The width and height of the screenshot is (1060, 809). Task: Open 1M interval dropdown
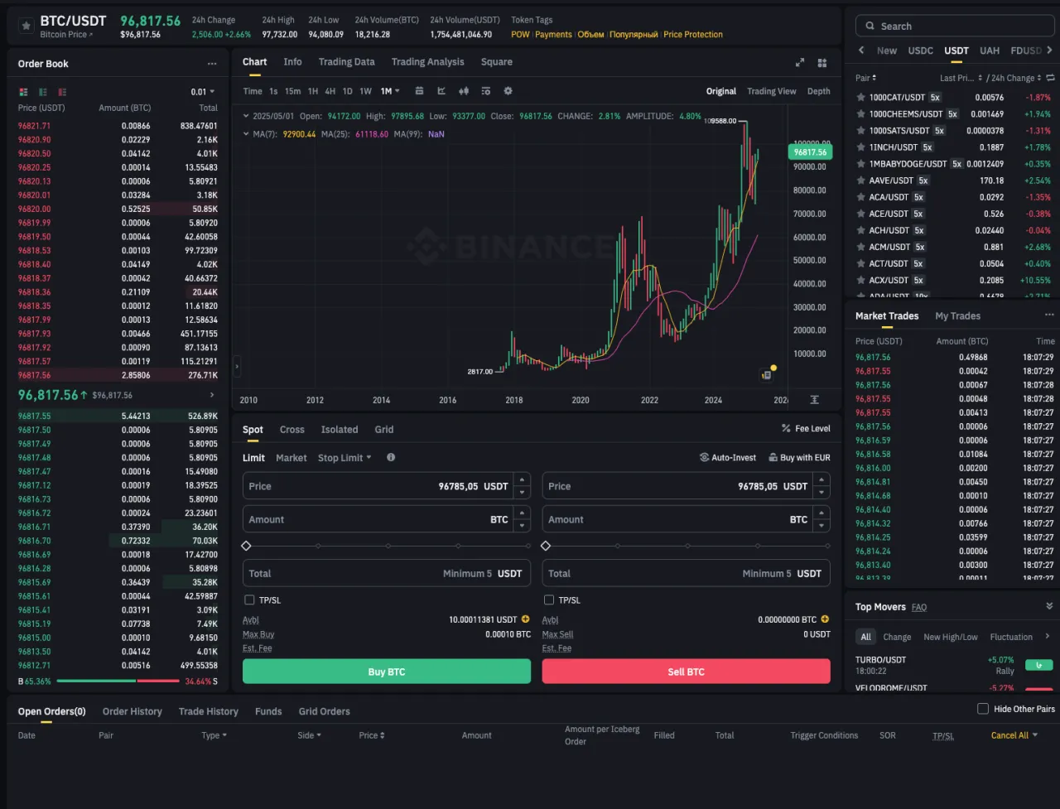390,91
